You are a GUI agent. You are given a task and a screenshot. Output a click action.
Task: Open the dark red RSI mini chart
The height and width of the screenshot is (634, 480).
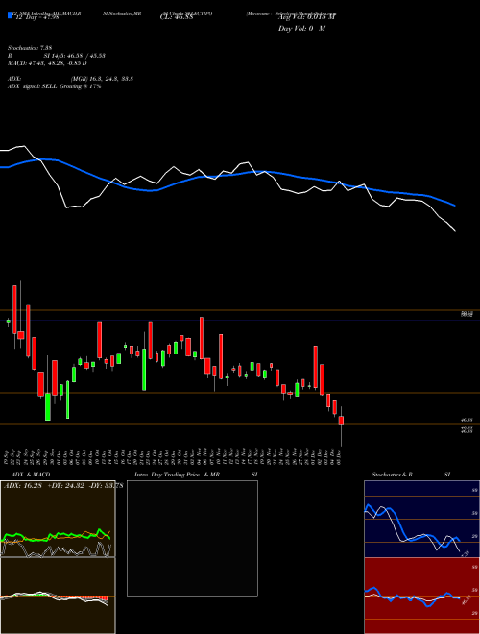click(x=421, y=596)
